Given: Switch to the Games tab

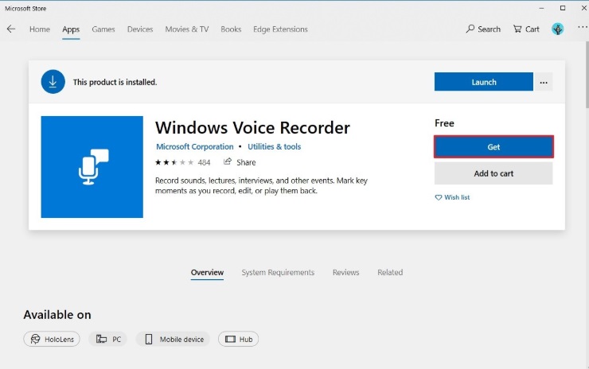Looking at the screenshot, I should pyautogui.click(x=103, y=29).
